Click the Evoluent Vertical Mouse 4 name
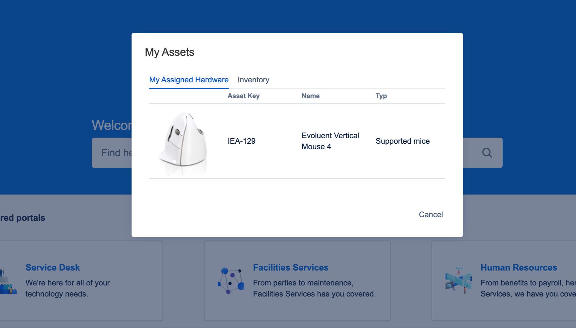 tap(330, 141)
